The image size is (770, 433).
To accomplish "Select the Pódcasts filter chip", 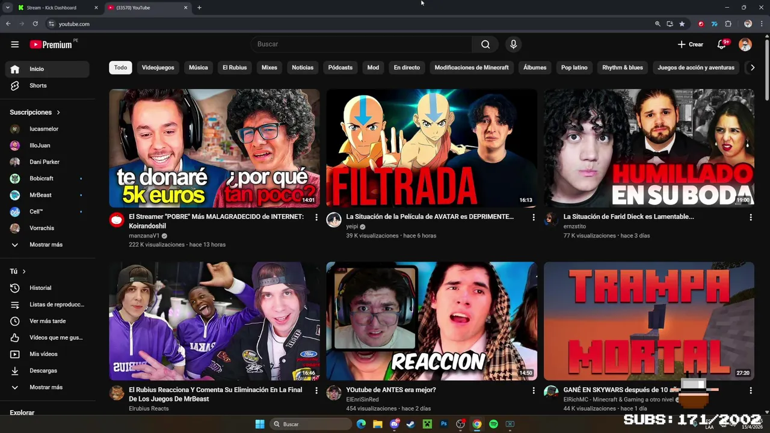I will click(x=340, y=67).
